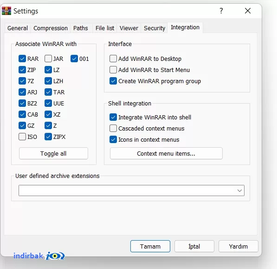The image size is (277, 269).
Task: Uncheck Create WinRAR program group
Action: click(113, 81)
